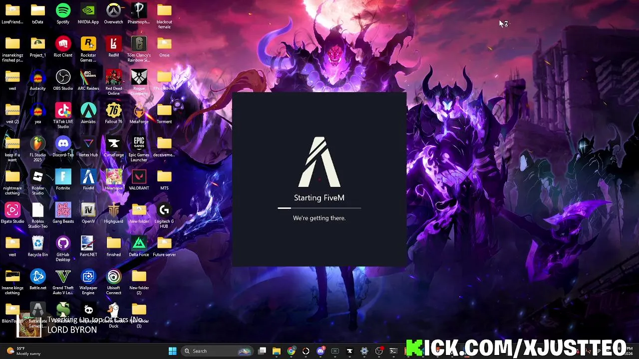The image size is (639, 359).
Task: Select the Recycle Bin icon
Action: click(x=38, y=246)
